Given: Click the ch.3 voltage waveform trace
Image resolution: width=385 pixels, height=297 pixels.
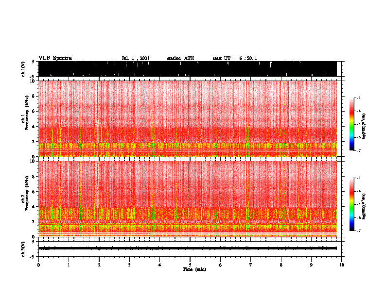Looking at the screenshot, I should click(188, 248).
